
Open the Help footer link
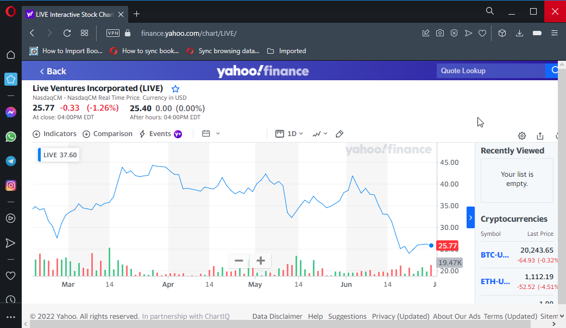coord(315,316)
